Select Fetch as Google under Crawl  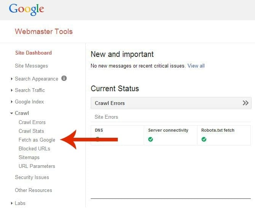[x=37, y=140]
